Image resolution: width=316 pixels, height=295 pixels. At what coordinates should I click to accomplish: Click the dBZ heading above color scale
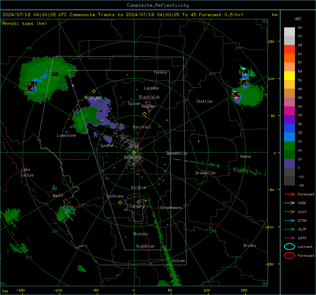pyautogui.click(x=298, y=19)
